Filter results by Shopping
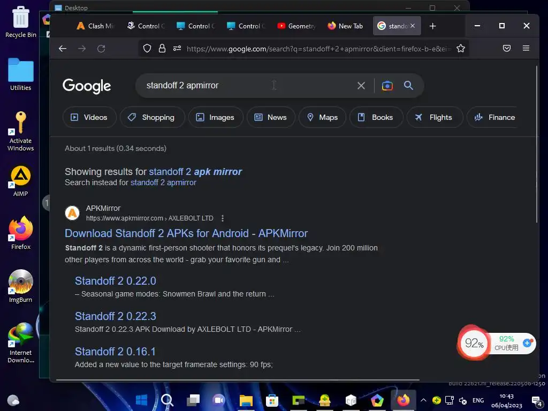The height and width of the screenshot is (411, 548). tap(152, 117)
